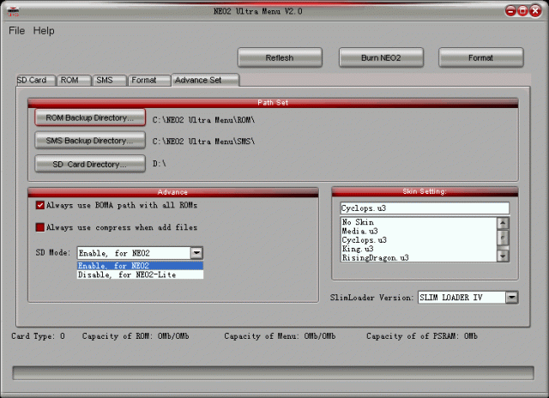This screenshot has width=549, height=398.
Task: Click the Format button at top right
Action: point(481,57)
